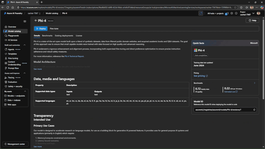Viewport: 265px width, 149px height.
Task: Send feedback via the smiley icon
Action: [x=236, y=13]
